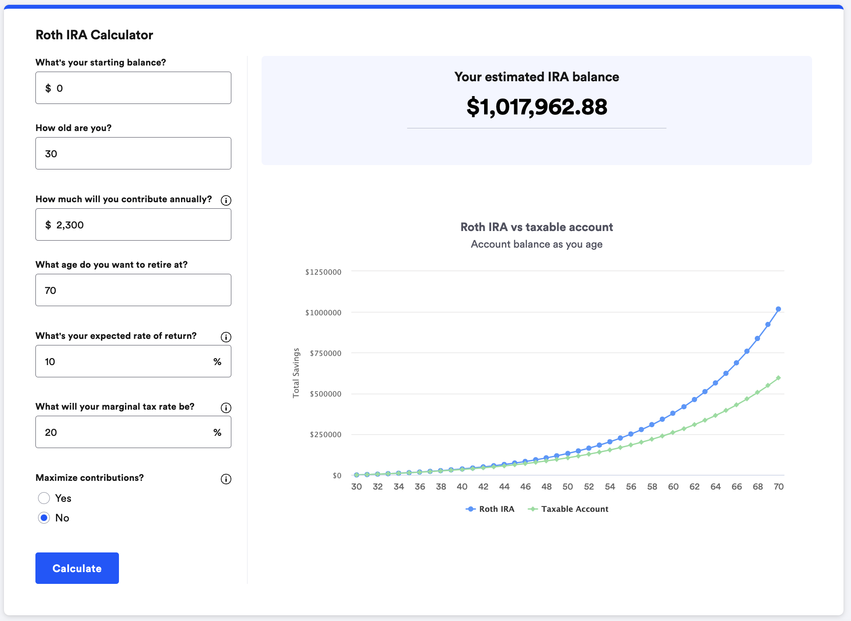Viewport: 851px width, 621px height.
Task: Click info icon beside annual contribution question
Action: (226, 200)
